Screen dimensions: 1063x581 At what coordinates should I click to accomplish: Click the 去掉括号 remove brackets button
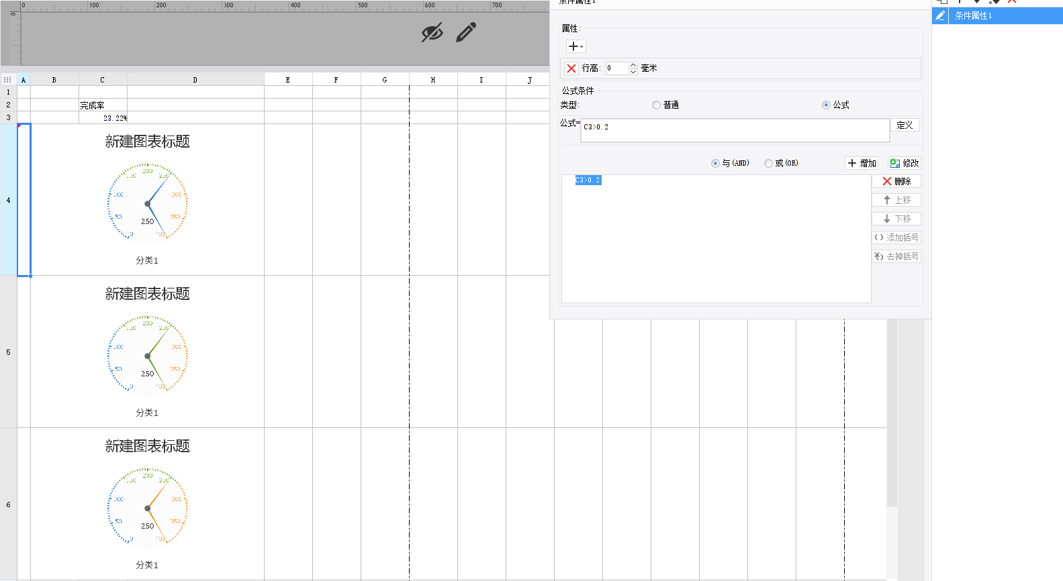(896, 256)
